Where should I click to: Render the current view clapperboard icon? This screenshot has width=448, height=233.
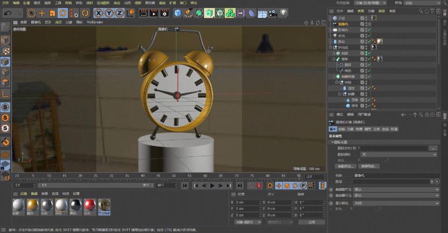click(x=143, y=13)
